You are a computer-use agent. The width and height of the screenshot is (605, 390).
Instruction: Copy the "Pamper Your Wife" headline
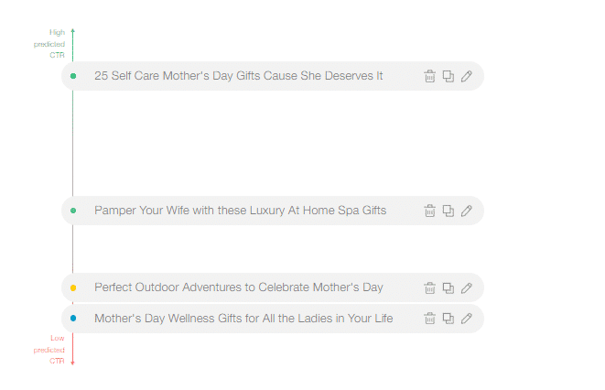tap(448, 211)
